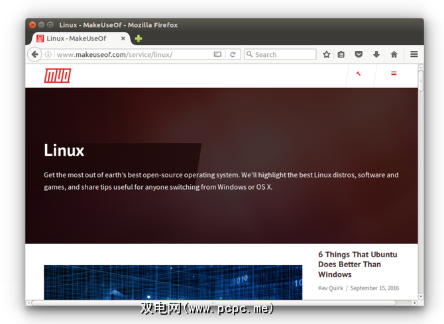Screen dimensions: 444x324
Task: Open site information icon in address bar
Action: 48,54
